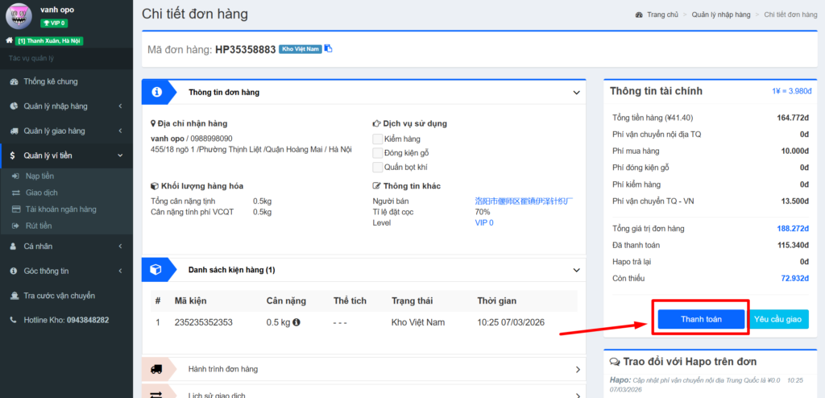The image size is (825, 398).
Task: Click the box icon on Danh sách kiện hàng
Action: coord(157,270)
